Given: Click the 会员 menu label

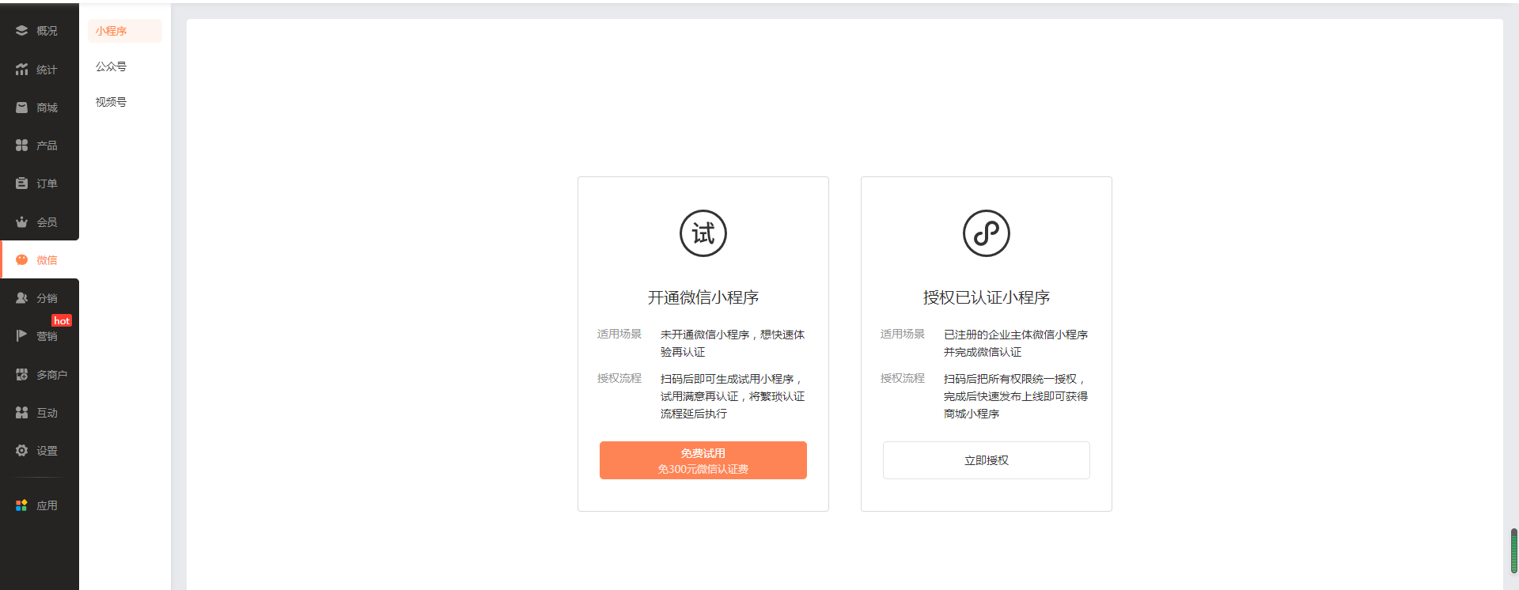Looking at the screenshot, I should pyautogui.click(x=47, y=222).
